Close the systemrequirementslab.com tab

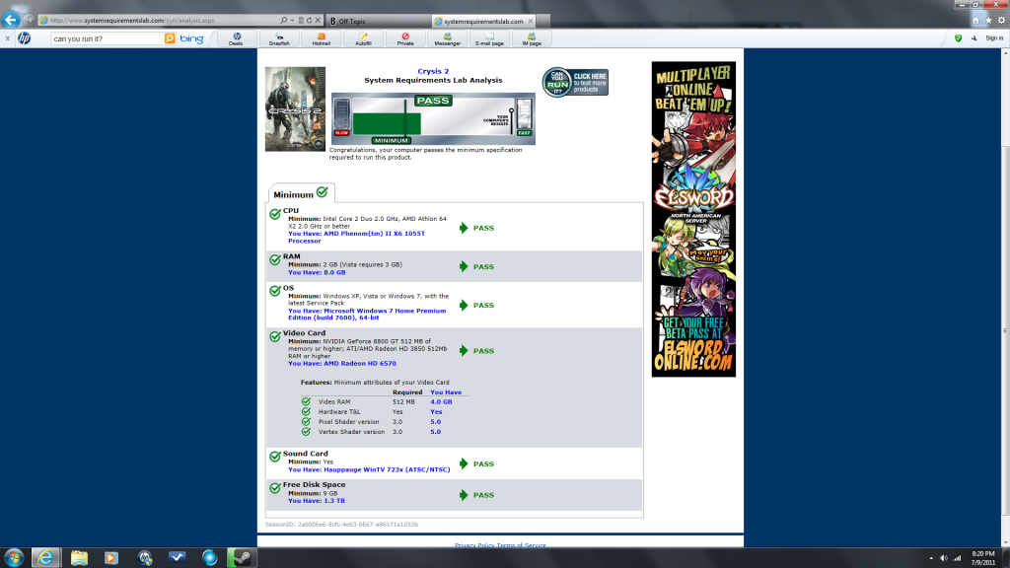(x=530, y=22)
